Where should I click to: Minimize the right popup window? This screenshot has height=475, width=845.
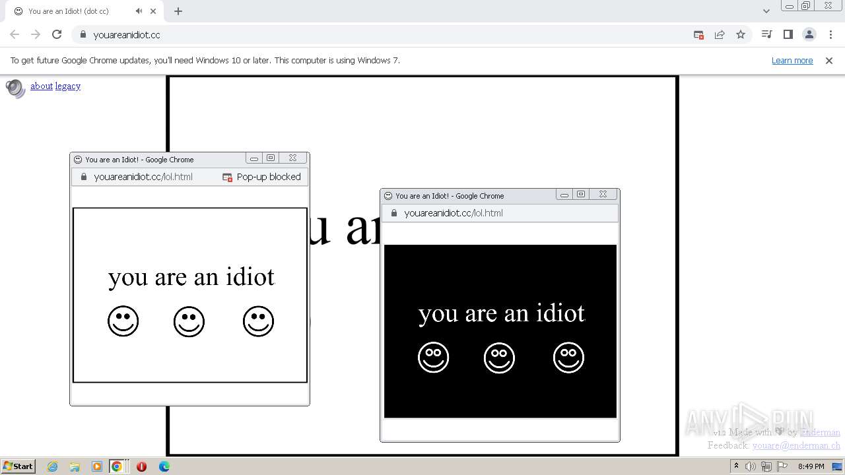[564, 195]
